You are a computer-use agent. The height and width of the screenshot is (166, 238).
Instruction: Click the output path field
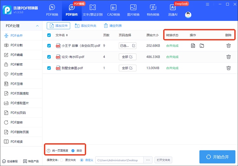[x=119, y=160]
